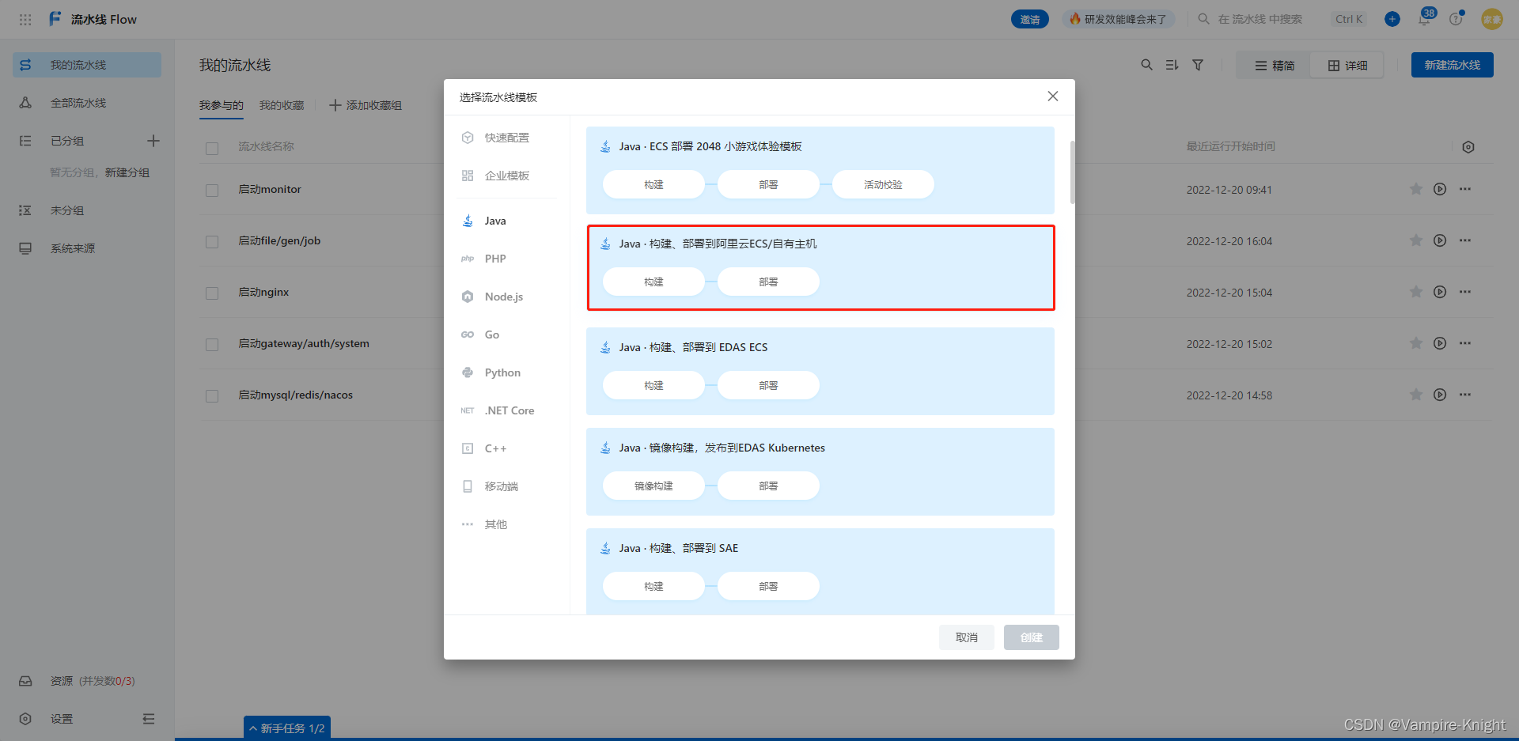Viewport: 1519px width, 741px height.
Task: Click 新建分组 link in sidebar
Action: (127, 172)
